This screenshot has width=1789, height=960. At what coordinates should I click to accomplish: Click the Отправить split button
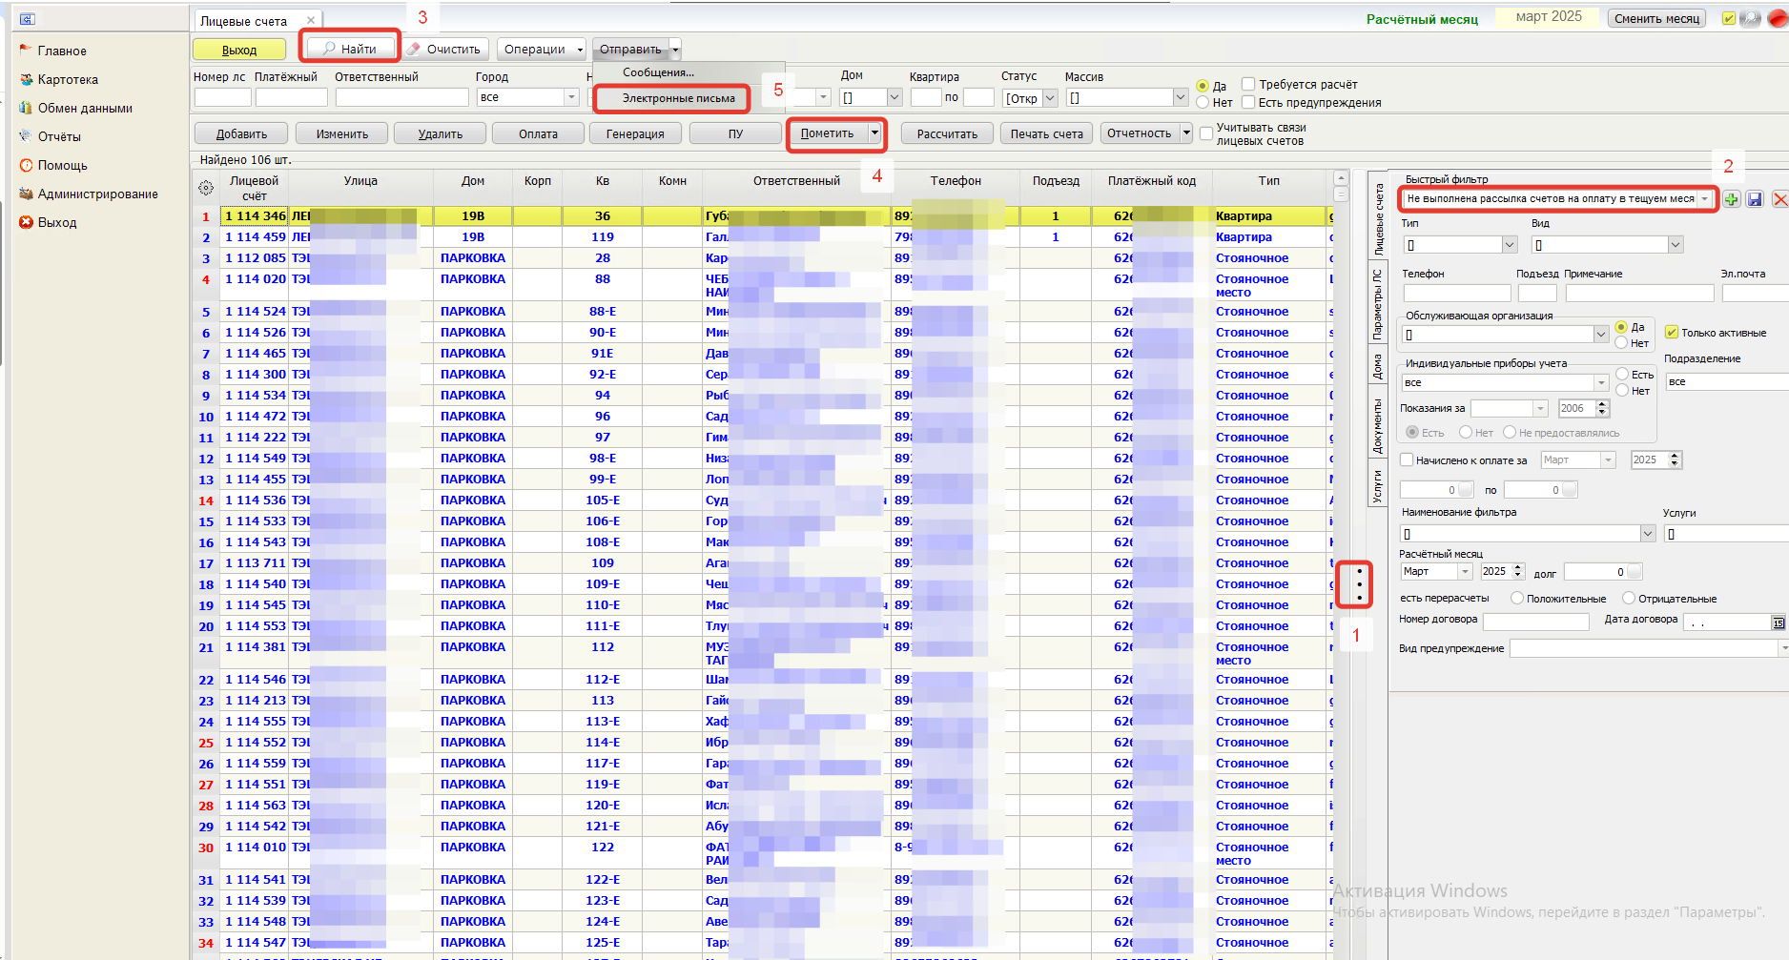(x=629, y=49)
